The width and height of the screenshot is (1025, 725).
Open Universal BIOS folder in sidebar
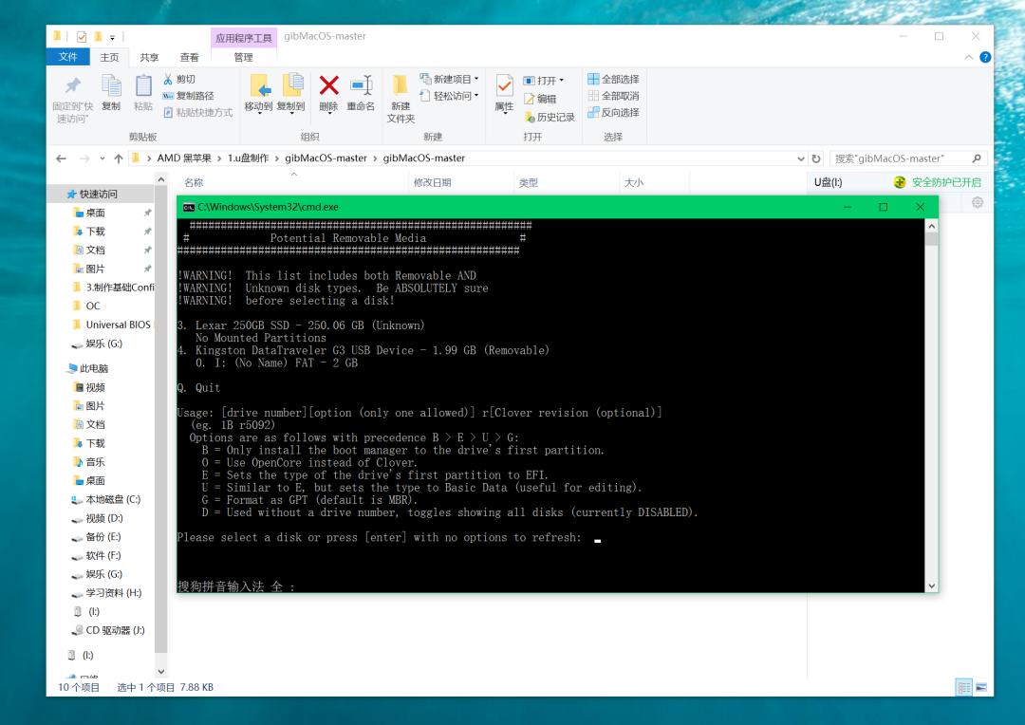[112, 325]
